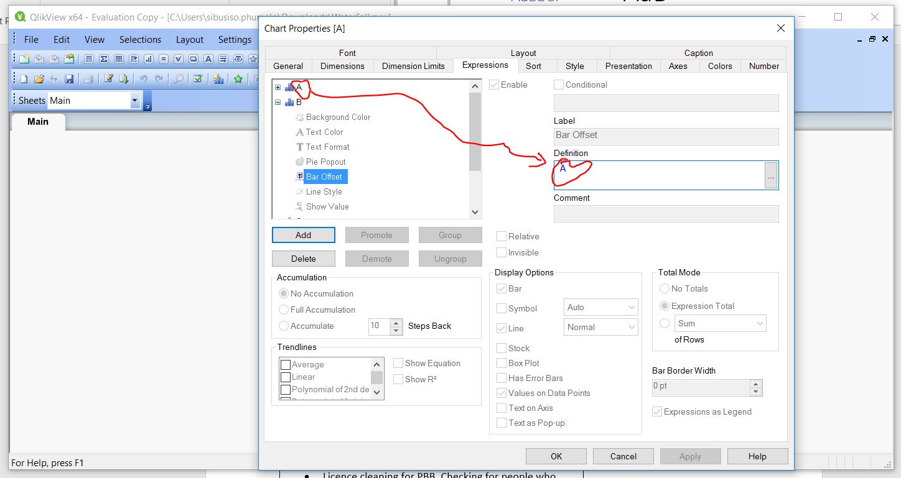Toggle the Invisible checkbox

(x=502, y=252)
